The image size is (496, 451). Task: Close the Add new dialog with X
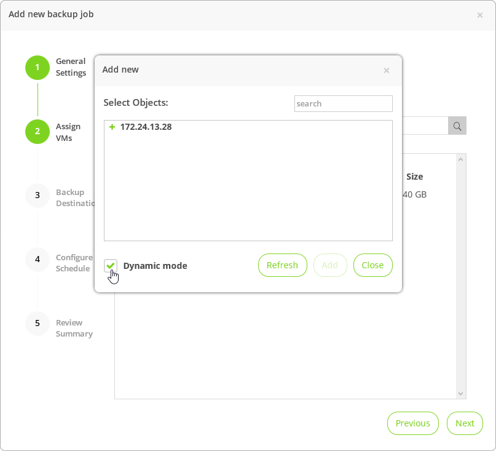coord(387,70)
